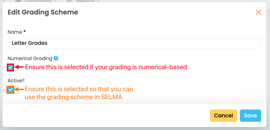Click the Numerical Grading label text

[x=30, y=58]
